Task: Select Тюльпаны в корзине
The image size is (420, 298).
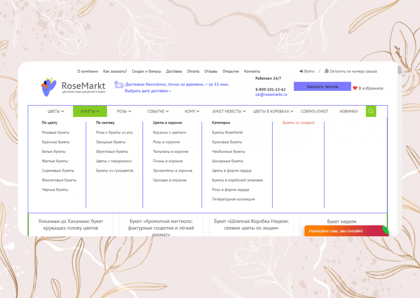Action: 171,152
